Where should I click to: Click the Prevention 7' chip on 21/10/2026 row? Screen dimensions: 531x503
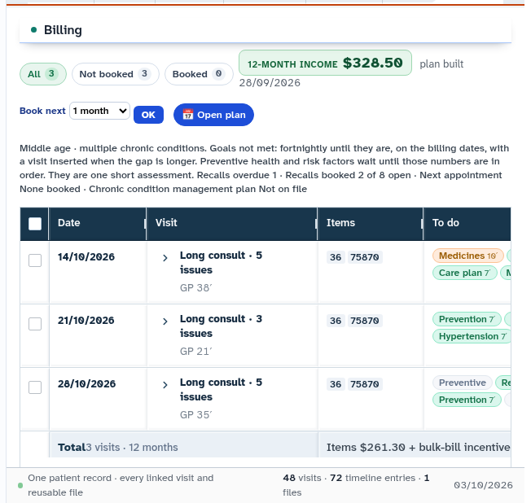[x=467, y=319]
